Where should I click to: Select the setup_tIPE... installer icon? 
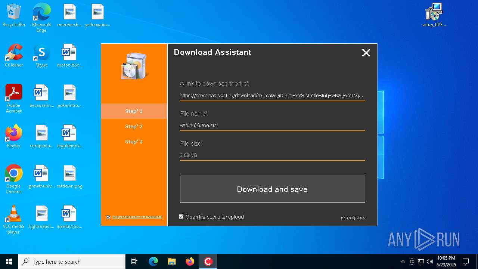pos(434,15)
